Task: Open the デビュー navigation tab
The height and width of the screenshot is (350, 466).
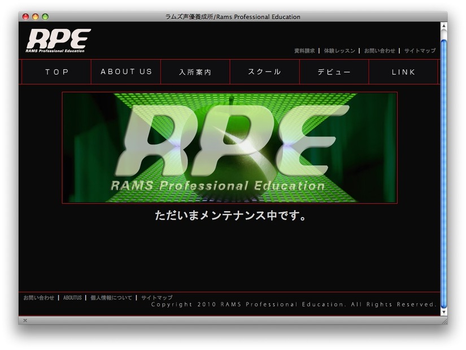Action: click(x=334, y=72)
